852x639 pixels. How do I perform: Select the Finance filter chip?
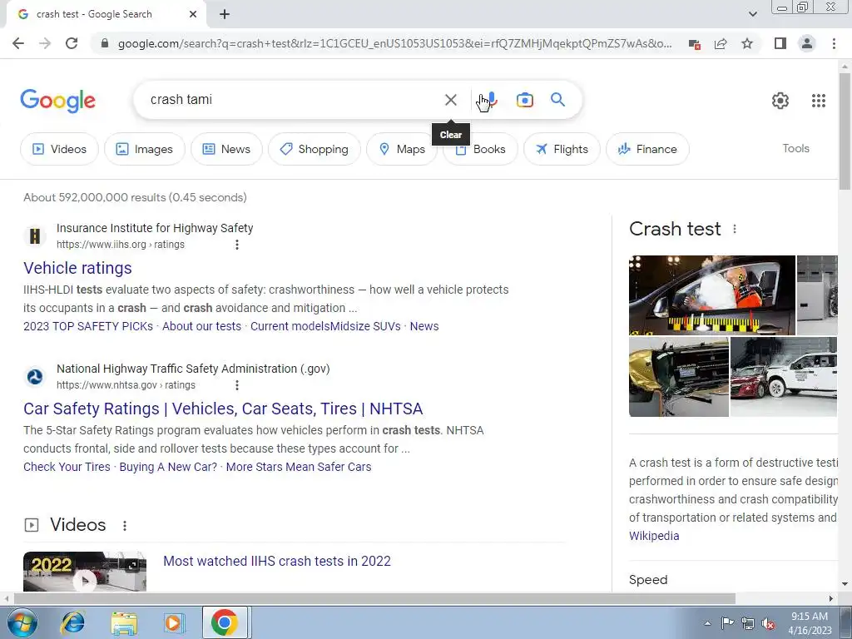pyautogui.click(x=647, y=149)
